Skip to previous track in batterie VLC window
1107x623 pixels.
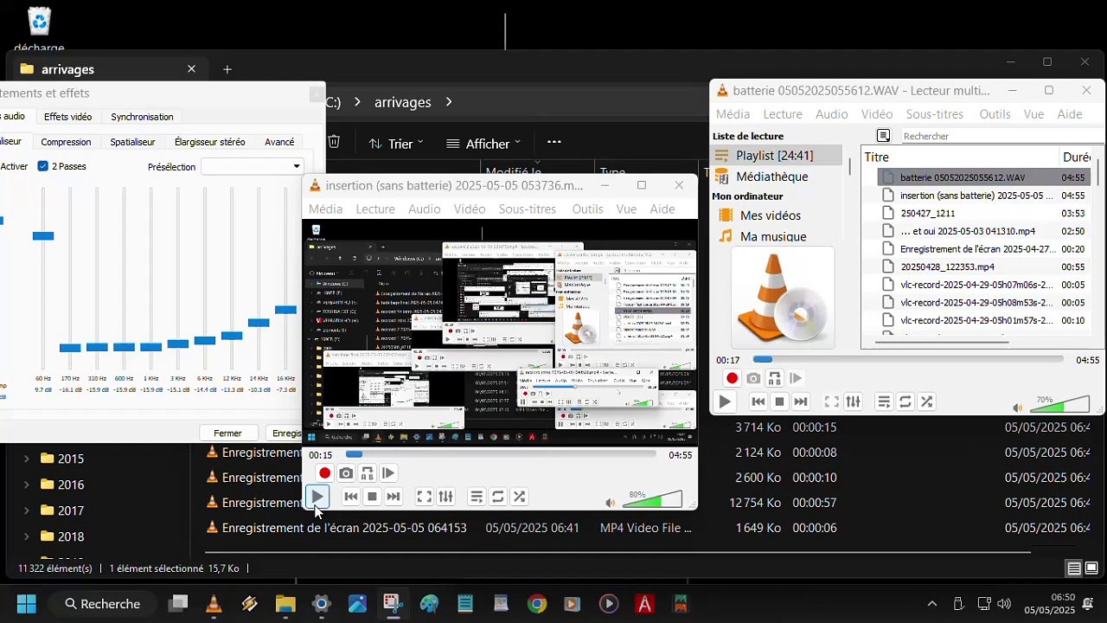tap(758, 401)
